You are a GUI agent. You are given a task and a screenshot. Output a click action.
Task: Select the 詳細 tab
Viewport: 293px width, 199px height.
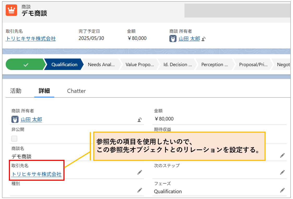click(x=44, y=91)
